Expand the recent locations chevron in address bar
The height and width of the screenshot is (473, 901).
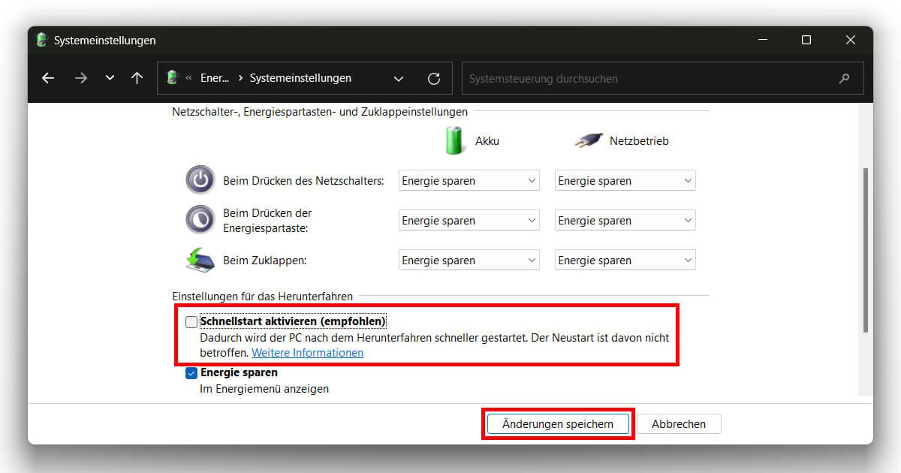tap(399, 78)
